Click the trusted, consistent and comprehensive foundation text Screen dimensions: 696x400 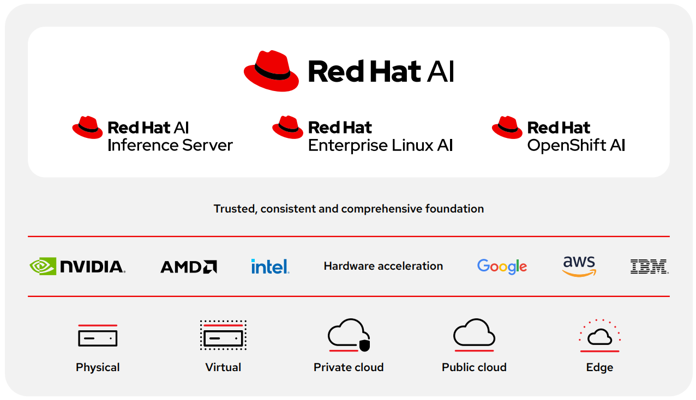pos(349,209)
